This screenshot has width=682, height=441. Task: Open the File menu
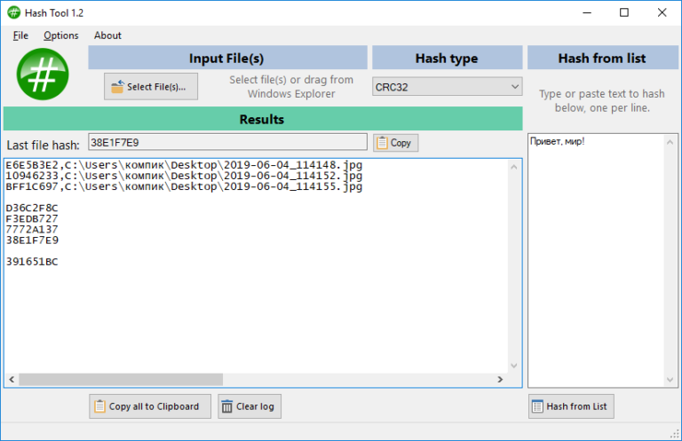pyautogui.click(x=20, y=35)
